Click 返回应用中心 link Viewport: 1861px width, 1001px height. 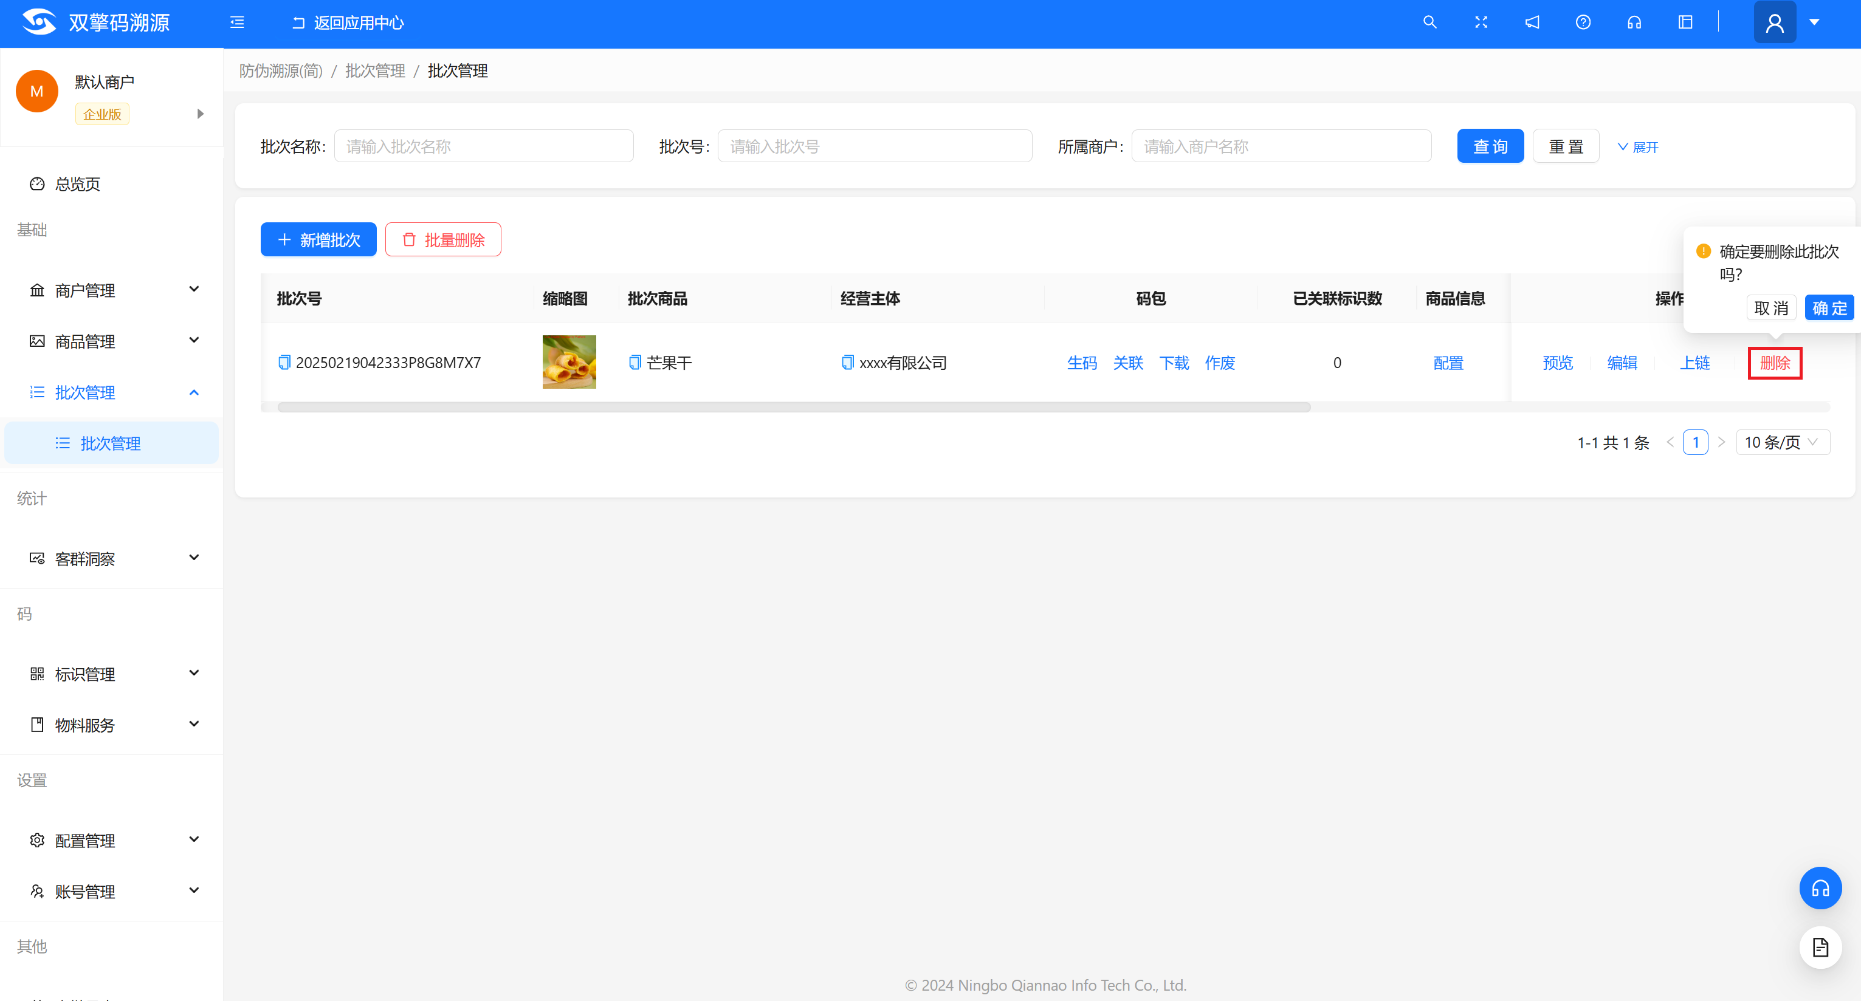[348, 22]
